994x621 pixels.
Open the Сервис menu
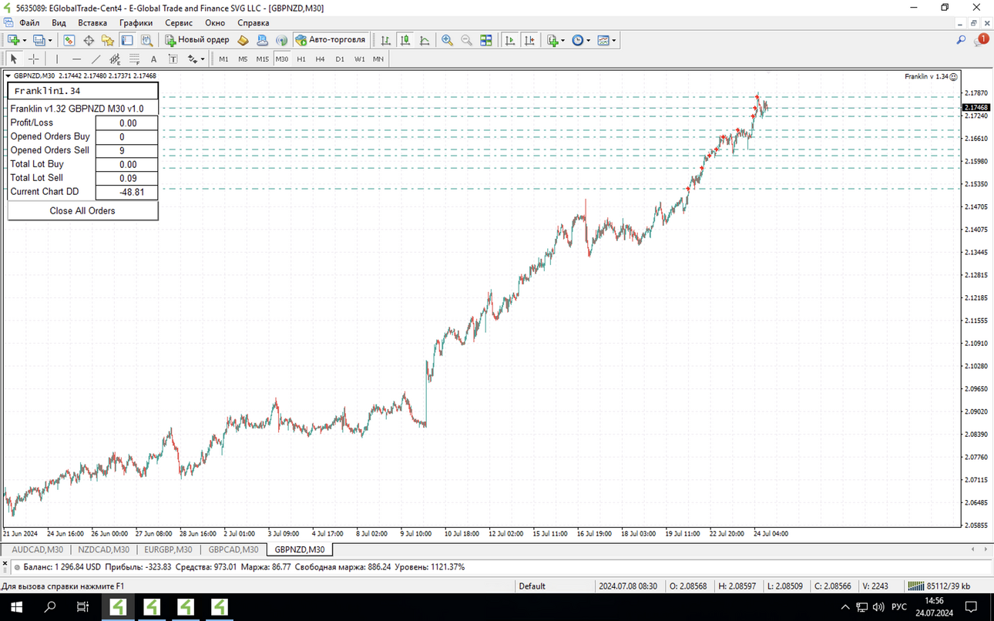pyautogui.click(x=179, y=23)
